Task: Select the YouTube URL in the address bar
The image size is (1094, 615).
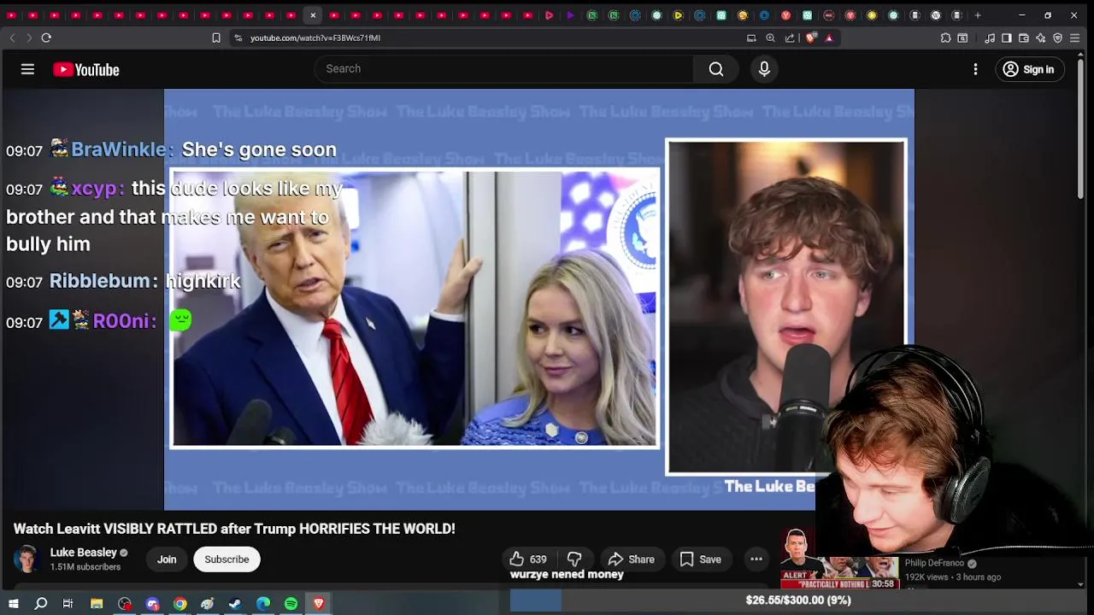Action: point(315,38)
